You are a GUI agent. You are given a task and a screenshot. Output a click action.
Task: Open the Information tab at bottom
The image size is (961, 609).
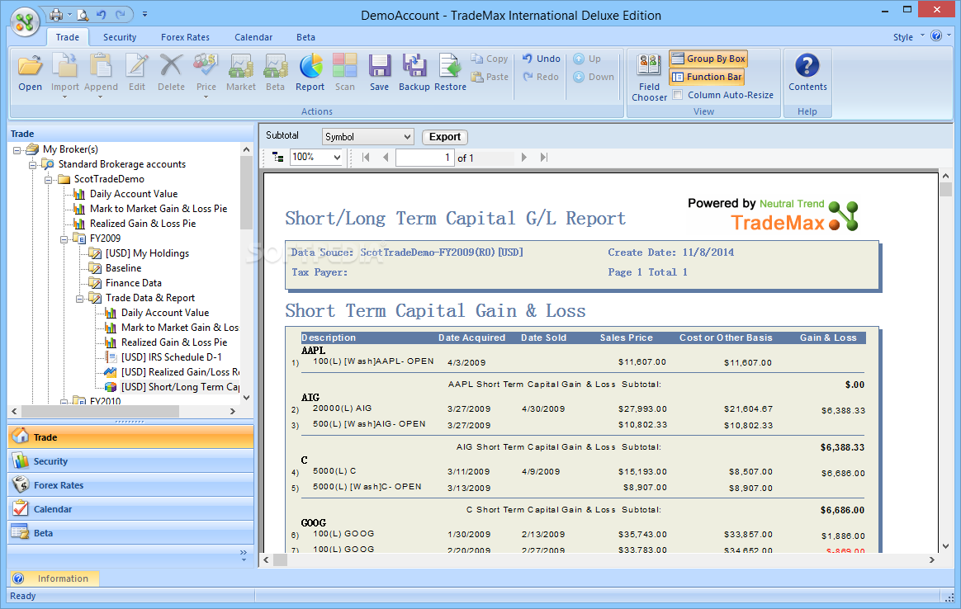point(54,578)
